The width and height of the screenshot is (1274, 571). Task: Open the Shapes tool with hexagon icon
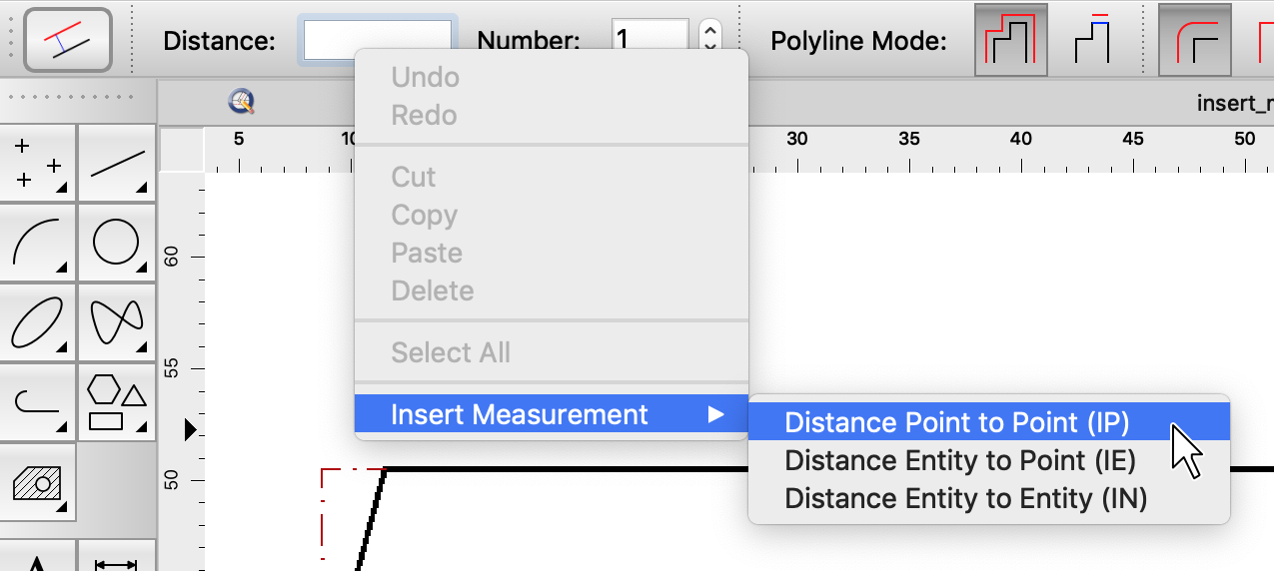click(x=117, y=401)
